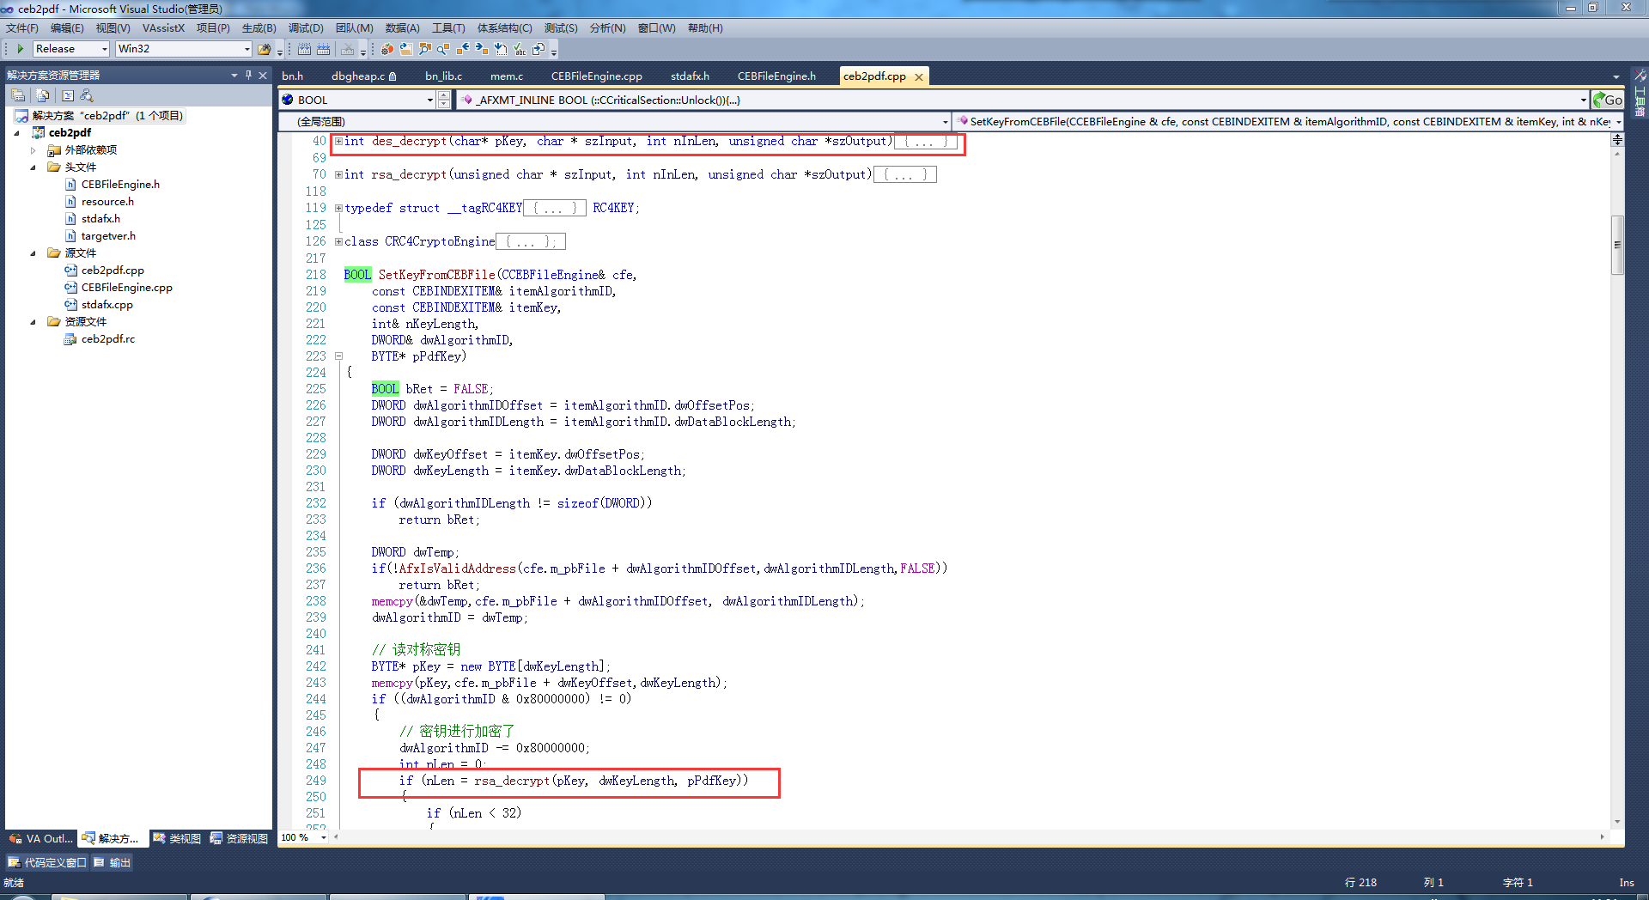Viewport: 1649px width, 900px height.
Task: Collapse the 头文件 folder
Action: click(x=33, y=167)
